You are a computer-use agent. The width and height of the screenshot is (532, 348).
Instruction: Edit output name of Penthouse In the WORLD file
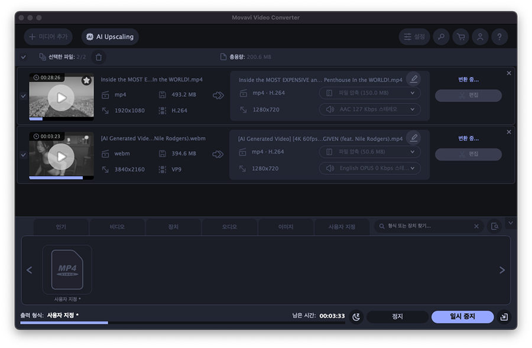tap(414, 79)
